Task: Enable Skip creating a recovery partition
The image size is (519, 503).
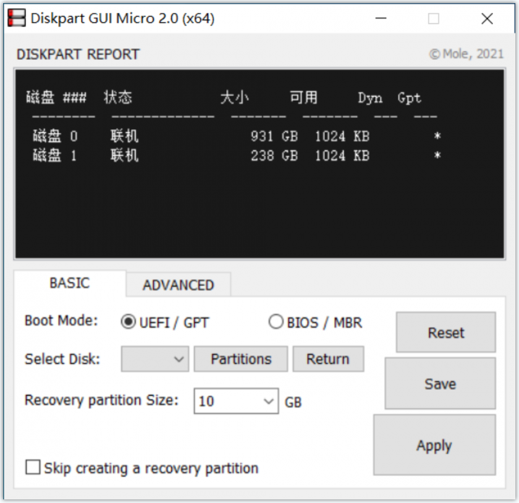Action: click(33, 467)
